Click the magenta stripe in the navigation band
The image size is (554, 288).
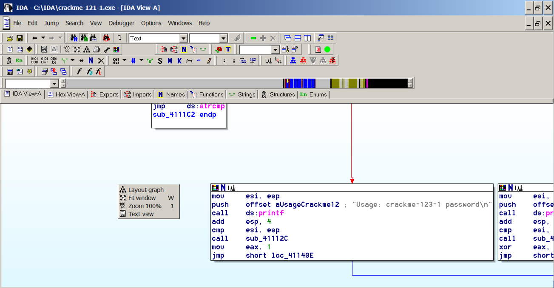[366, 83]
